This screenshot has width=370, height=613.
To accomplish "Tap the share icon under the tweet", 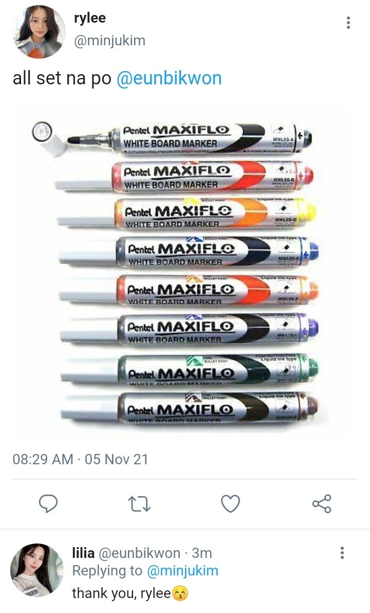I will (322, 503).
